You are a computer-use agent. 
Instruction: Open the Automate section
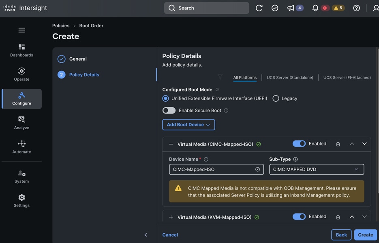22,147
